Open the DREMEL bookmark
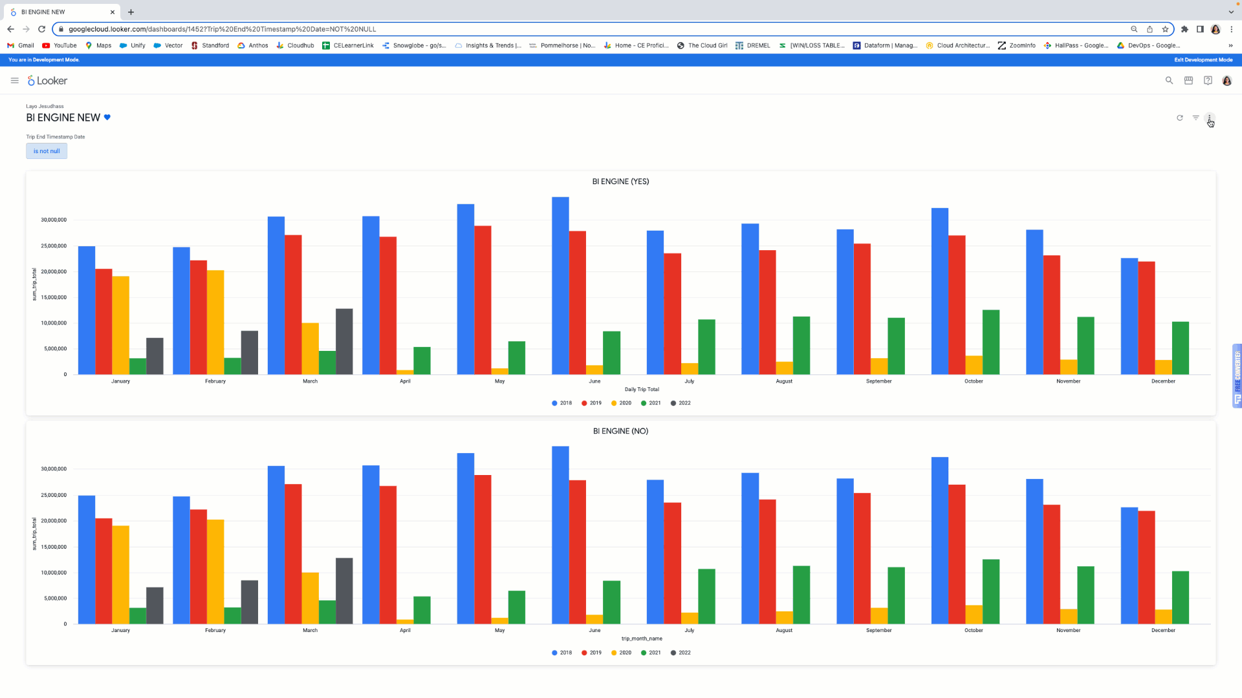This screenshot has width=1242, height=698. 753,45
